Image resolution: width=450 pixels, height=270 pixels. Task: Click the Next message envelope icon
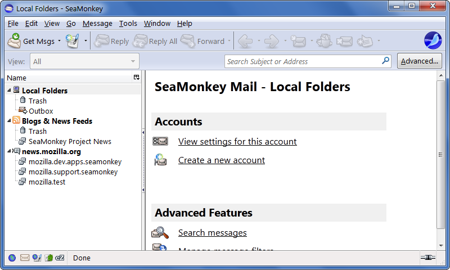pyautogui.click(x=298, y=41)
